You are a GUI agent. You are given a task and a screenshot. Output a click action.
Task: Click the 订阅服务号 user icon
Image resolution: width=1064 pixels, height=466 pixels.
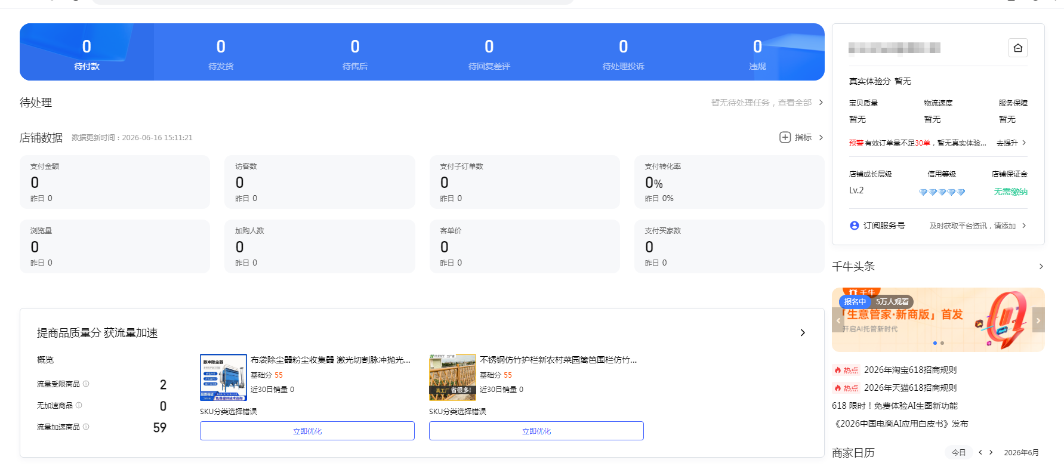click(x=855, y=226)
